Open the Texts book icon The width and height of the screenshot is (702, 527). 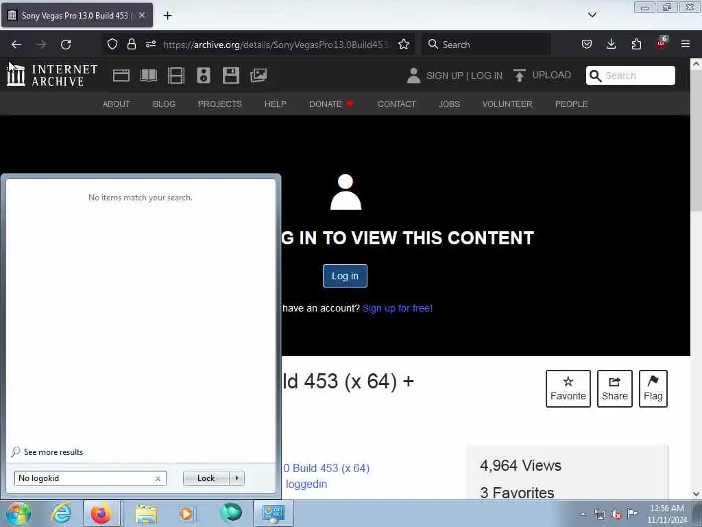(x=149, y=75)
